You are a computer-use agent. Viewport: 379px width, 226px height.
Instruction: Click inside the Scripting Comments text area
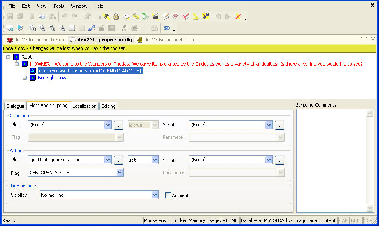(x=332, y=160)
